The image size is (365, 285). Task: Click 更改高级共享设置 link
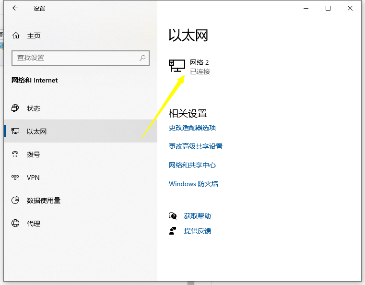(x=196, y=146)
